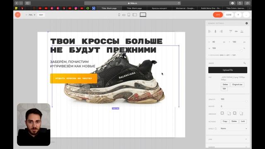Viewport: 265px width, 149px height.
Task: Open the image Edit option
Action: 224,89
